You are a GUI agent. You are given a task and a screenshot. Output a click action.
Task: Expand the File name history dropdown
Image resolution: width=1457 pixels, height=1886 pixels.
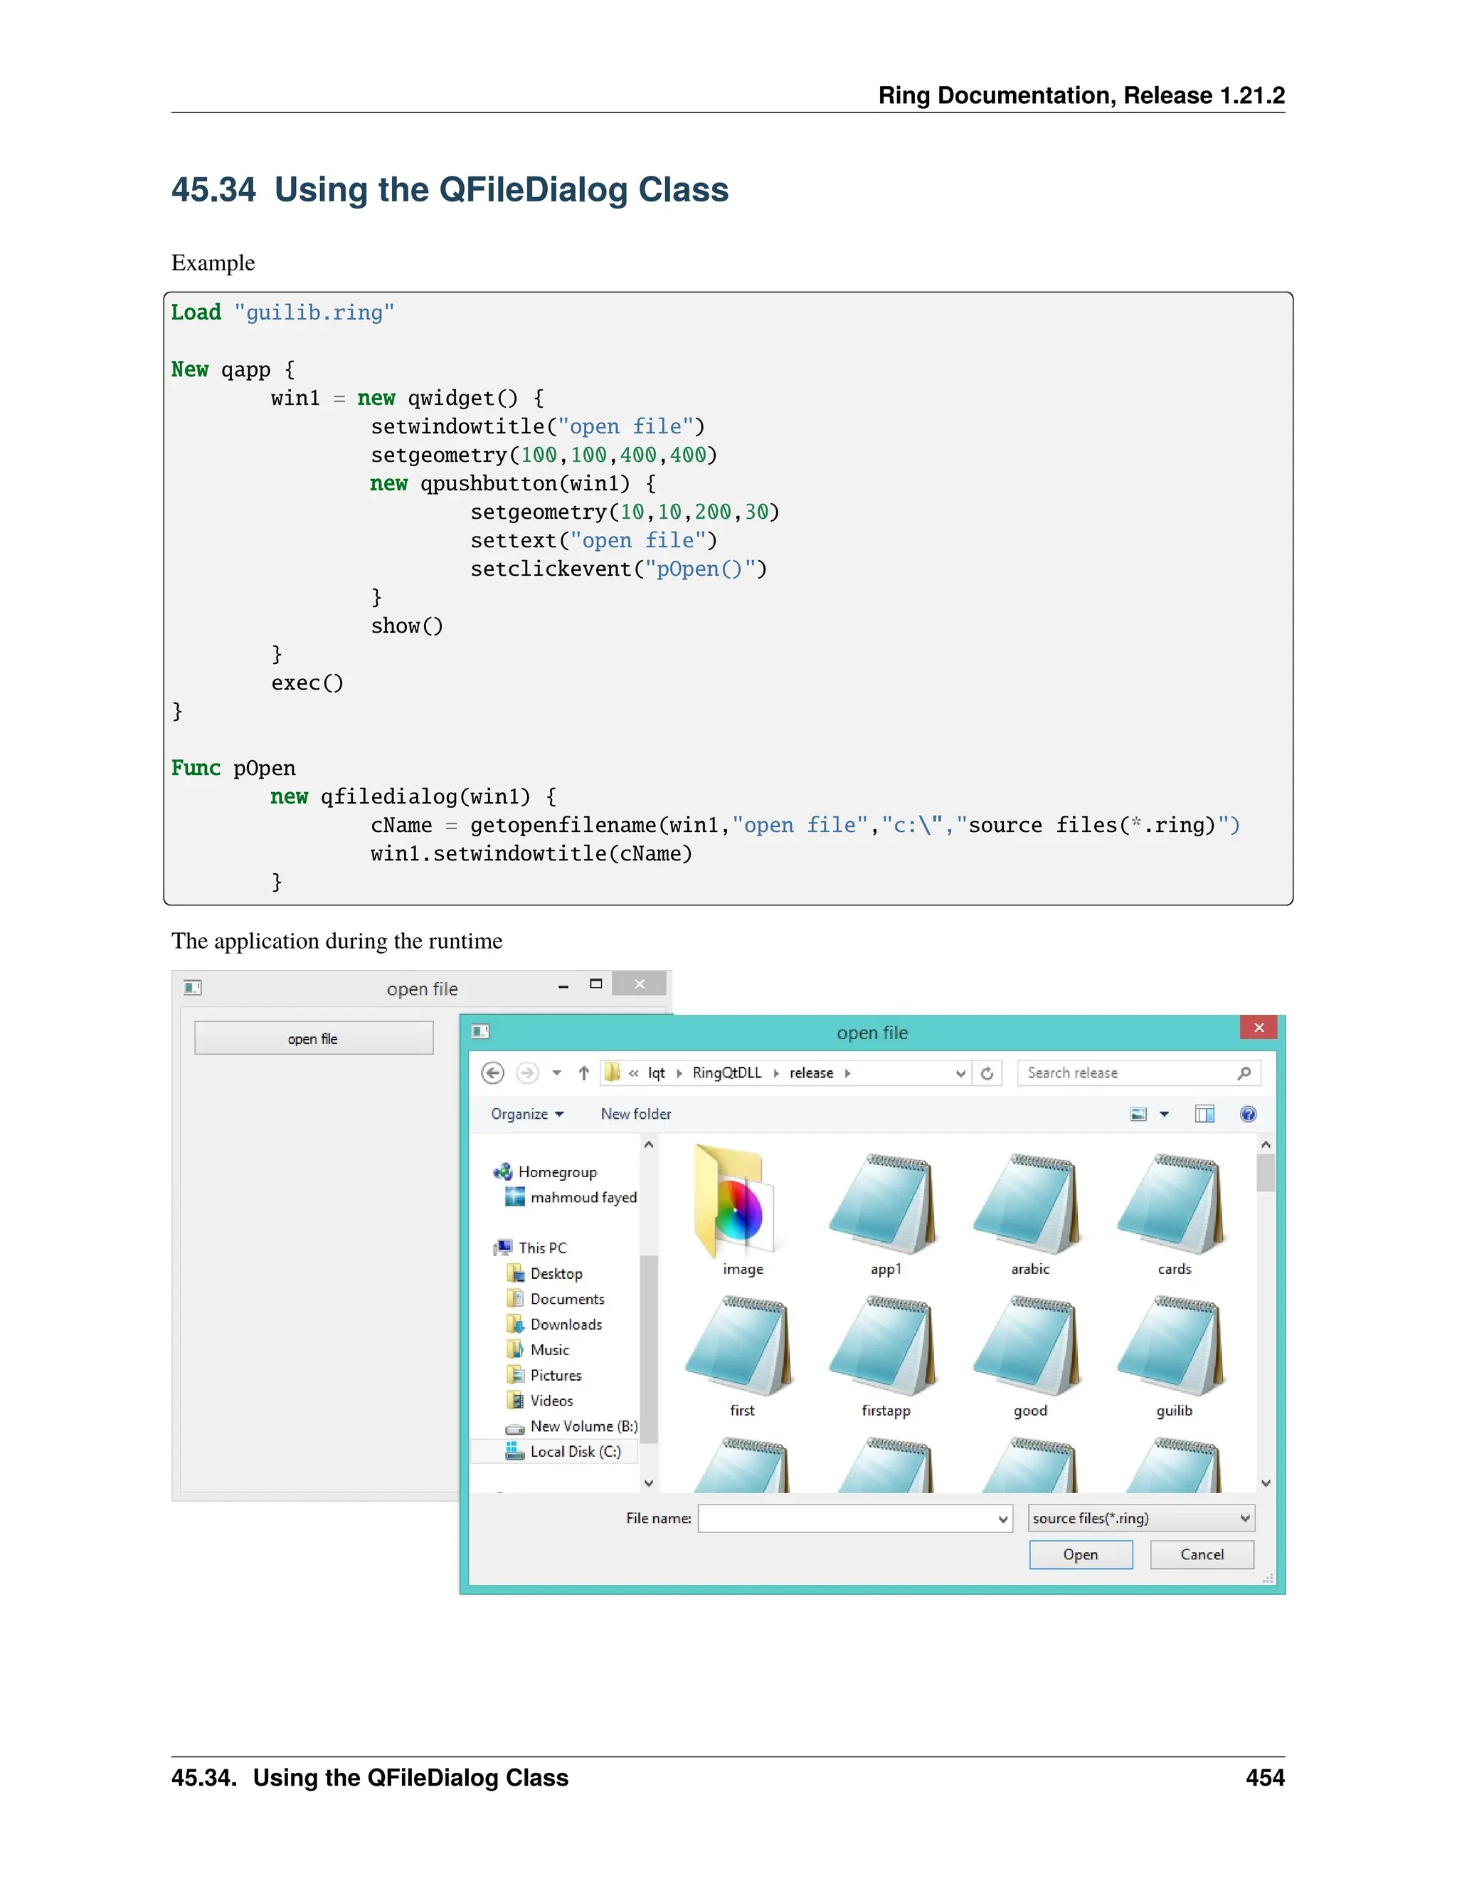[x=1003, y=1519]
